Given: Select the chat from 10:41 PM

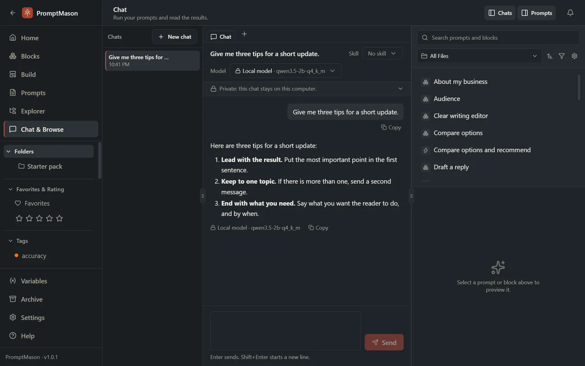Looking at the screenshot, I should tap(153, 60).
